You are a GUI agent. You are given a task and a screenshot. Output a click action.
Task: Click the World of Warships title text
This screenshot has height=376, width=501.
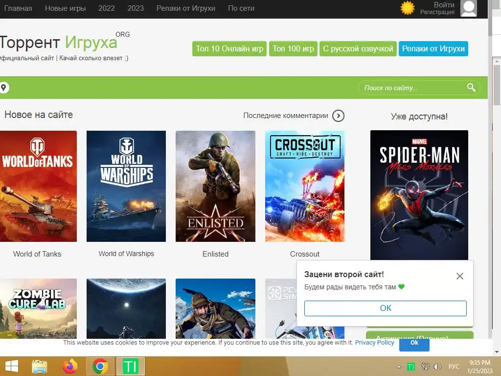pyautogui.click(x=126, y=254)
